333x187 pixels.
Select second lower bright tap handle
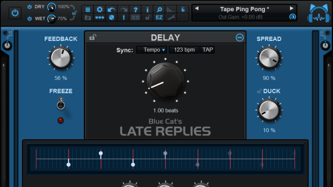click(x=133, y=164)
